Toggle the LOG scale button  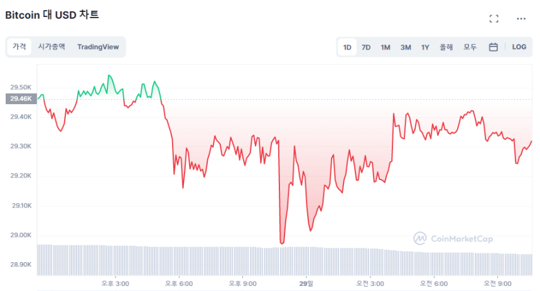click(x=519, y=47)
